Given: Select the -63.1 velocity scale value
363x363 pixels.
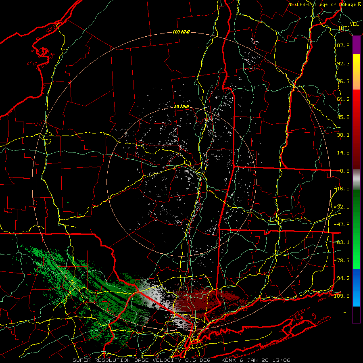Looking at the screenshot, I should pos(342,242).
